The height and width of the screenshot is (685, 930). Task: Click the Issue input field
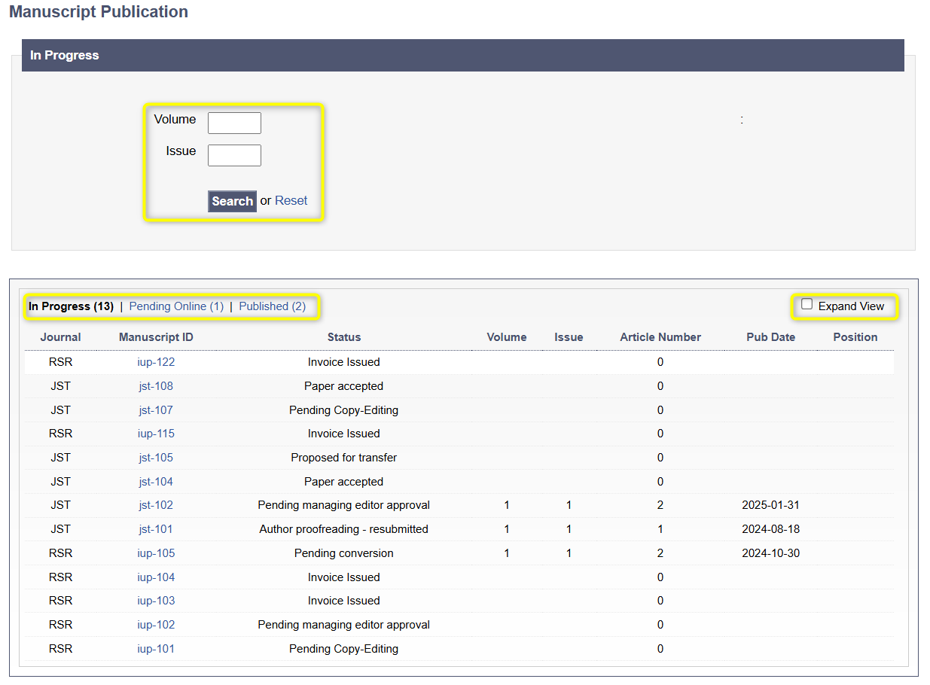click(234, 155)
